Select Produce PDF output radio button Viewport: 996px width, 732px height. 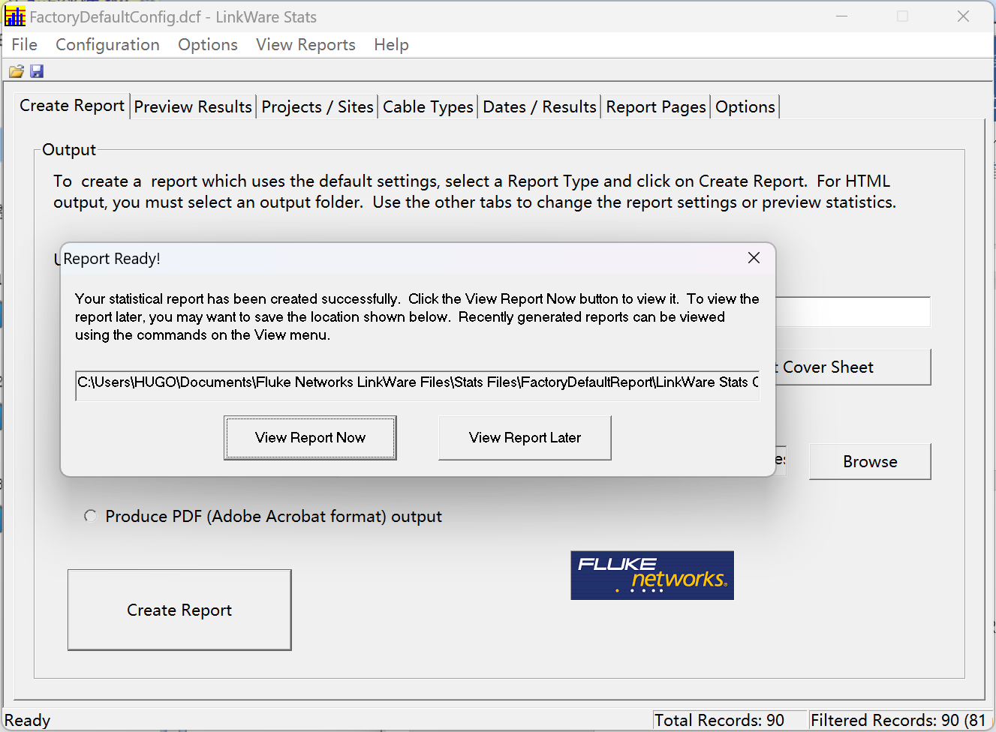coord(91,516)
